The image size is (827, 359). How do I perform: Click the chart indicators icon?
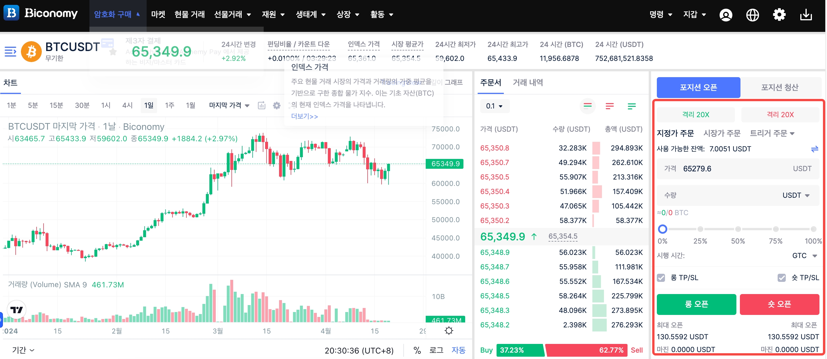tap(262, 105)
